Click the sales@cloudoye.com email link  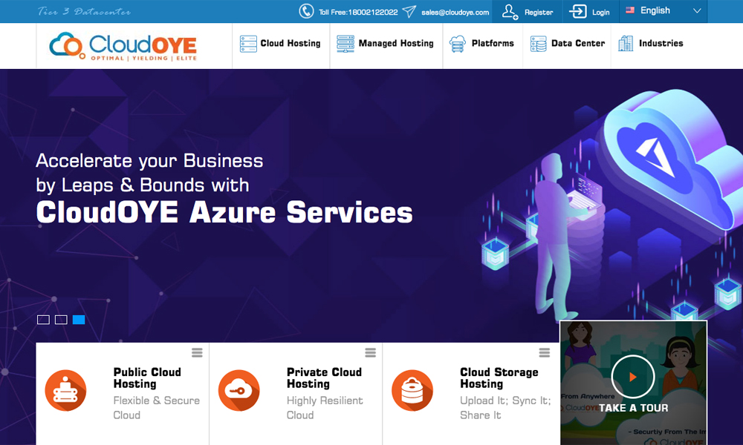coord(455,12)
